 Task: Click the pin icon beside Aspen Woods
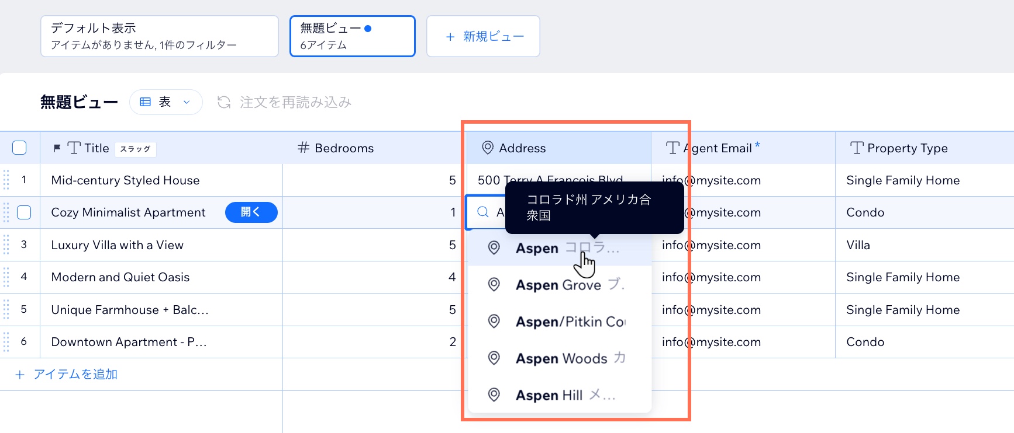pyautogui.click(x=494, y=358)
